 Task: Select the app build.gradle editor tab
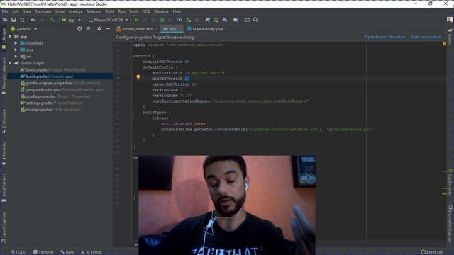[172, 29]
